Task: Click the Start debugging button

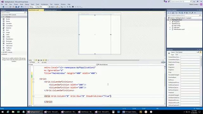Action: pos(52,7)
